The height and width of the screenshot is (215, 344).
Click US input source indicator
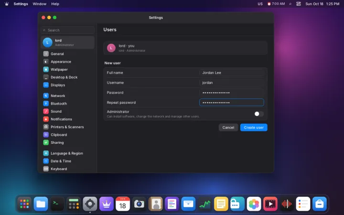tap(260, 4)
